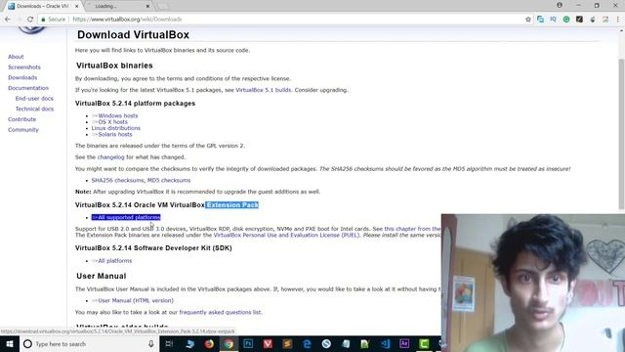The width and height of the screenshot is (625, 352).
Task: Close the Loading... tab
Action: click(x=147, y=6)
